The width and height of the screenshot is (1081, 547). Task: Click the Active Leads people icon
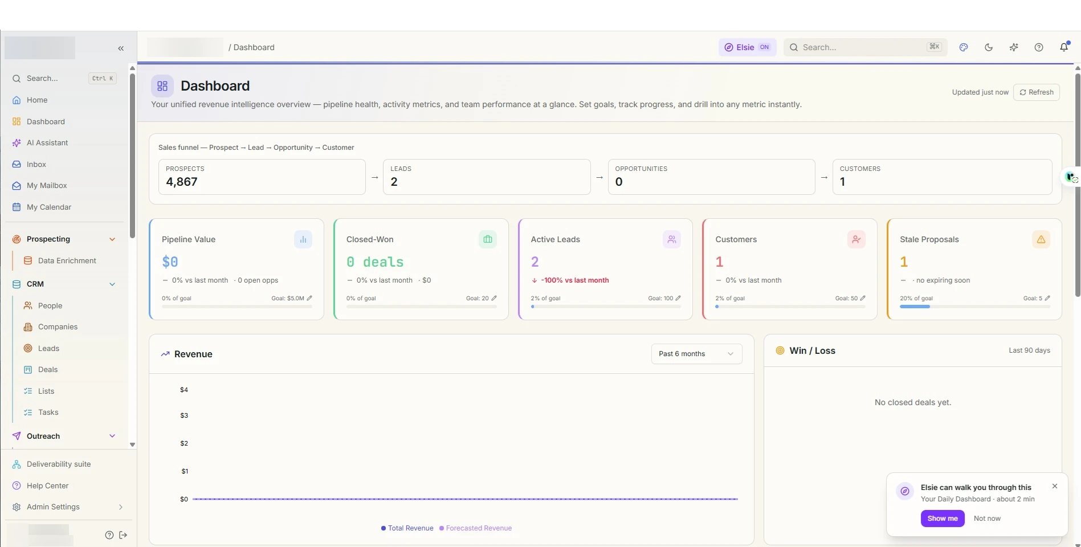[672, 239]
